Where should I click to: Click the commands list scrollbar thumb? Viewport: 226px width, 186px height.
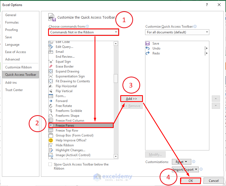click(116, 79)
